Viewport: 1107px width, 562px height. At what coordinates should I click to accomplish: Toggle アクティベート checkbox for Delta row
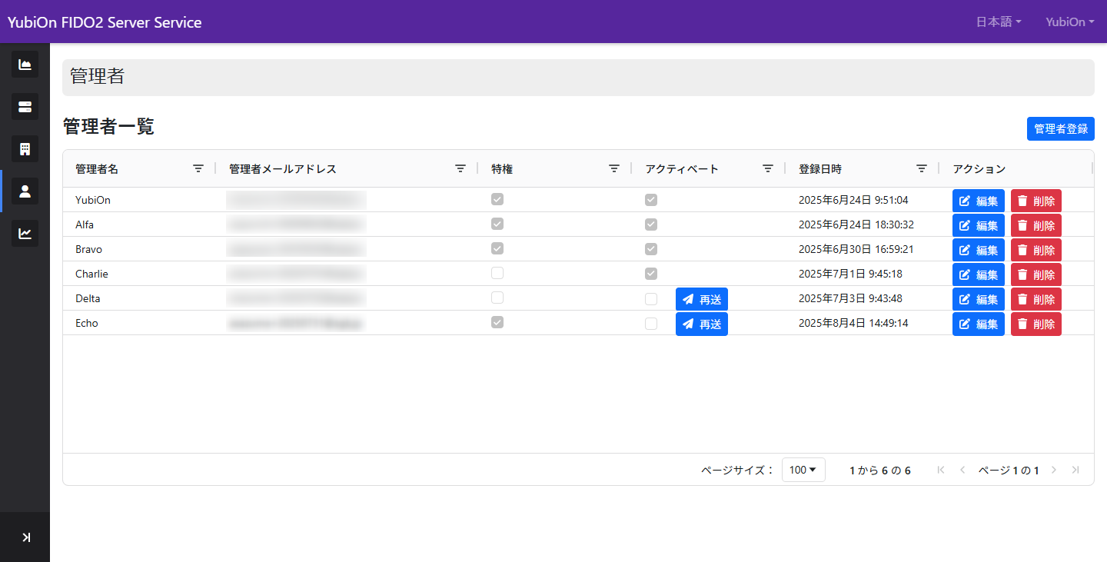651,299
